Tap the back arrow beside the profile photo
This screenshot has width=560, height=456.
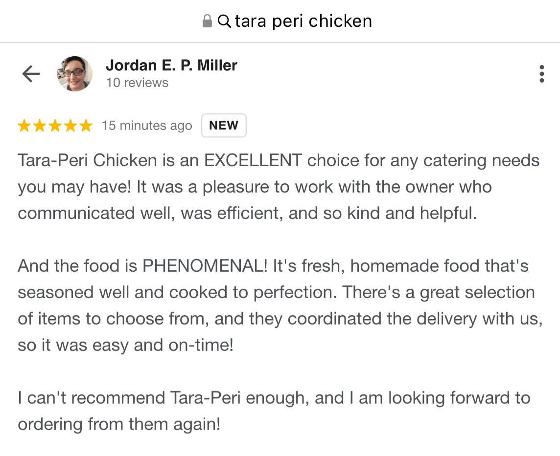point(31,74)
